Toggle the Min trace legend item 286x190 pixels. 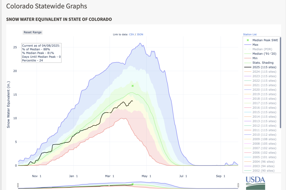coord(261,58)
